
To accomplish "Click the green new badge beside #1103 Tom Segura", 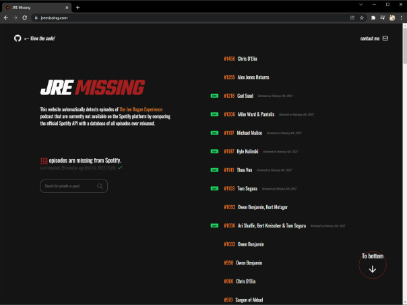I will tap(214, 189).
